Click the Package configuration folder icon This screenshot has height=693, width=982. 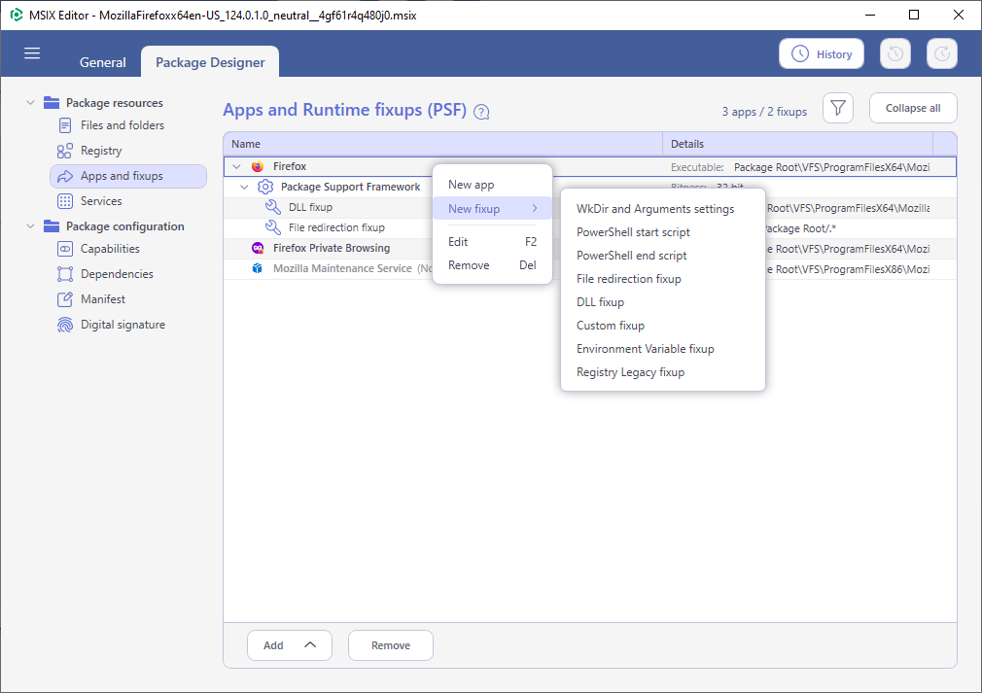click(52, 226)
